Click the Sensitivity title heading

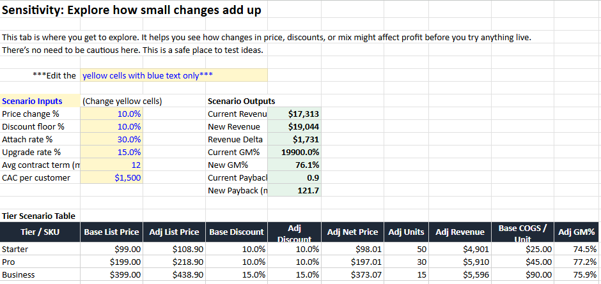132,10
